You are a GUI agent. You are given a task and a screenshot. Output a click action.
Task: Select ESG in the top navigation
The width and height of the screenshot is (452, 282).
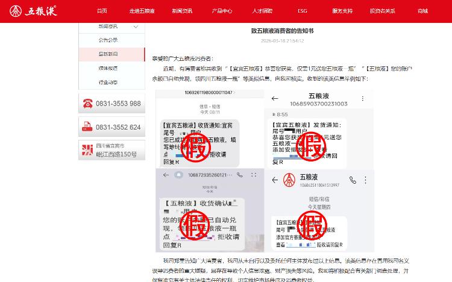pos(302,11)
